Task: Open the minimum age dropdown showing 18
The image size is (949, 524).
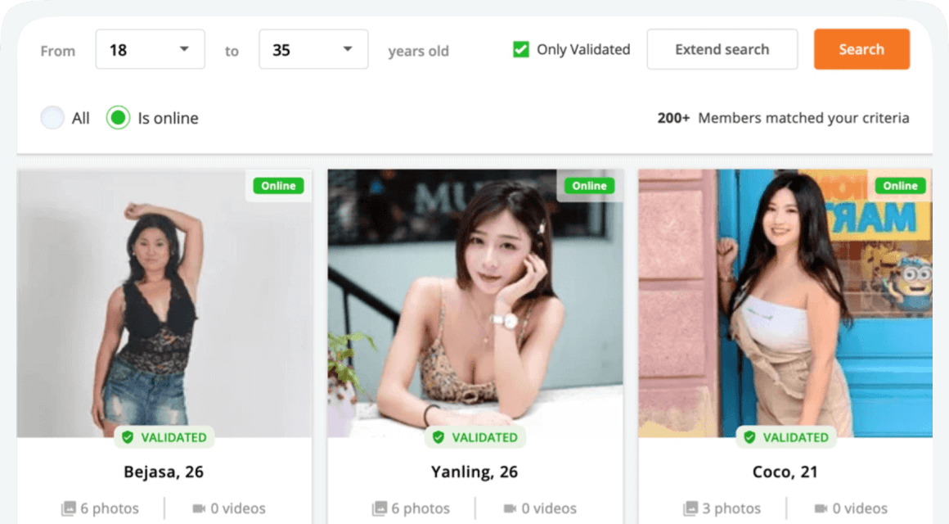Action: point(150,50)
